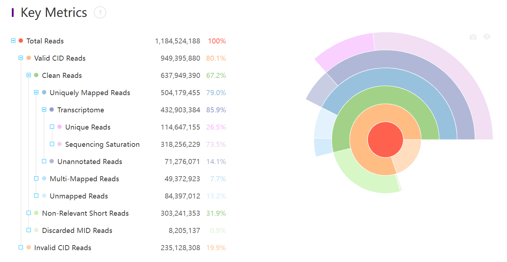Image resolution: width=507 pixels, height=262 pixels.
Task: Click the Sequencing Saturation row box
Action: pyautogui.click(x=52, y=144)
